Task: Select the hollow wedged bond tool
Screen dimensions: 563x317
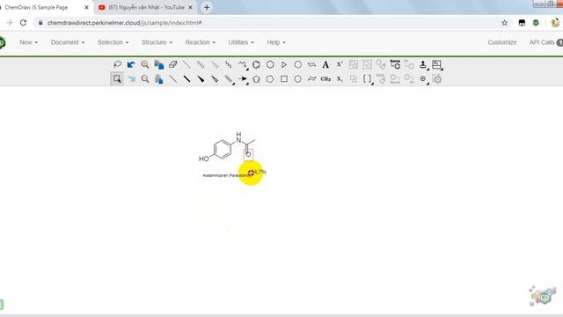Action: [x=215, y=79]
